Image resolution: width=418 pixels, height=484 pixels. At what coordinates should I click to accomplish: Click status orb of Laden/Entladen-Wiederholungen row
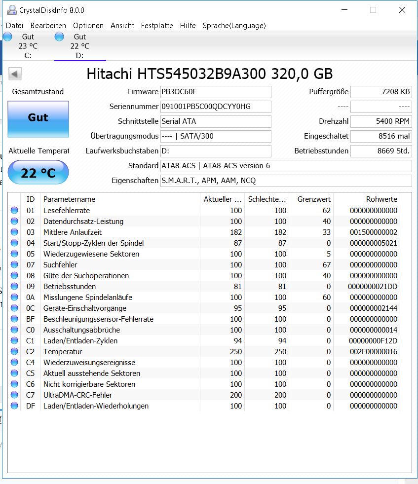[14, 406]
